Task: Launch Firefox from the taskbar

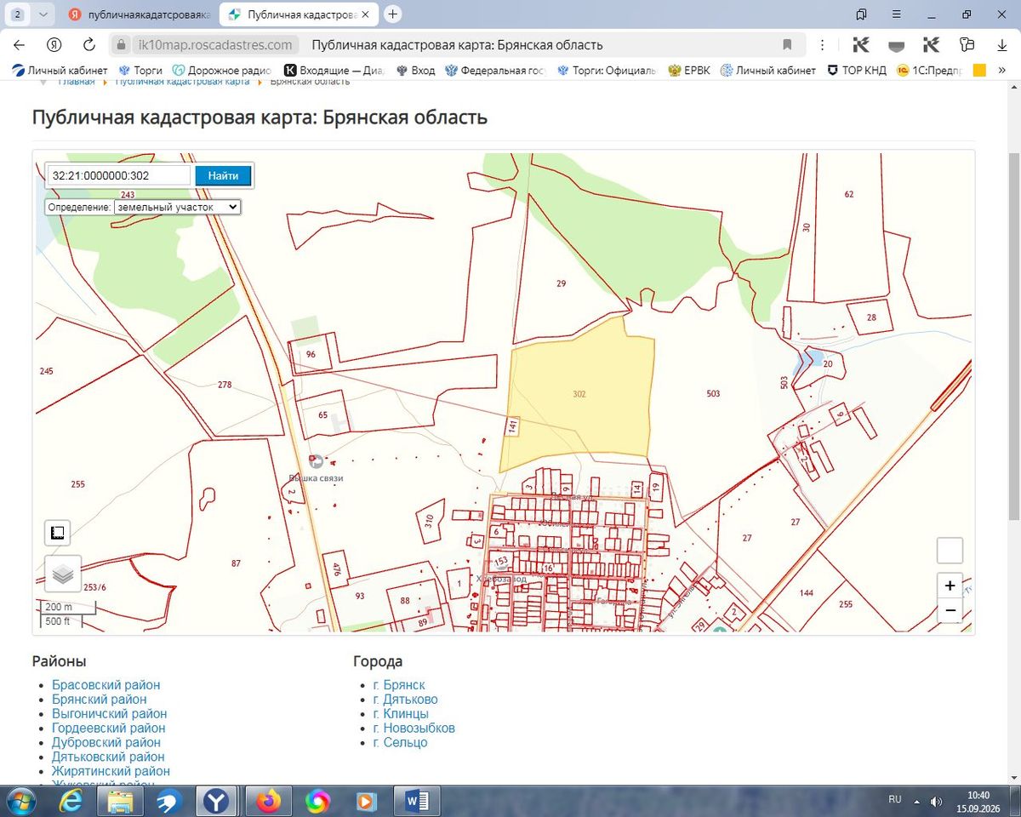Action: pos(269,801)
